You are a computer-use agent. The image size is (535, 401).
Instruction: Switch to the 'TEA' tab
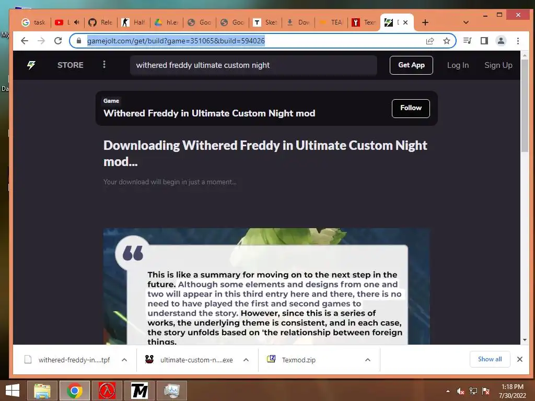[x=331, y=22]
